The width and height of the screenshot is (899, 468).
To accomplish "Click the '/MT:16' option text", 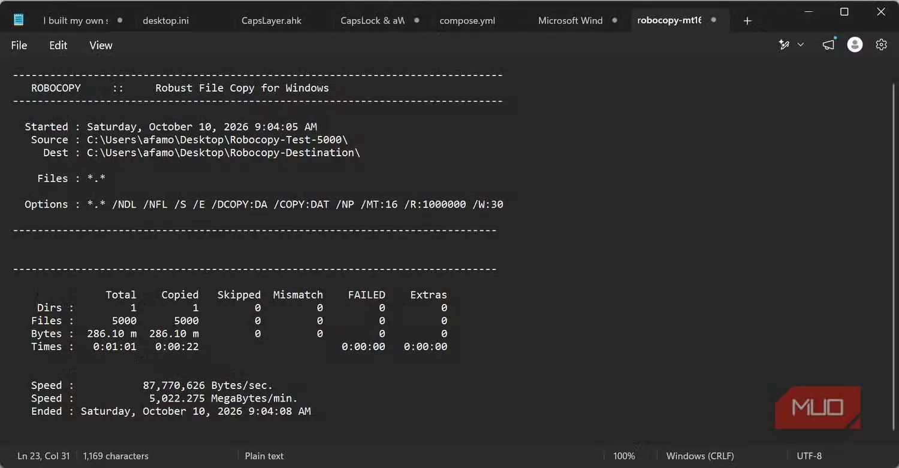I will point(379,205).
